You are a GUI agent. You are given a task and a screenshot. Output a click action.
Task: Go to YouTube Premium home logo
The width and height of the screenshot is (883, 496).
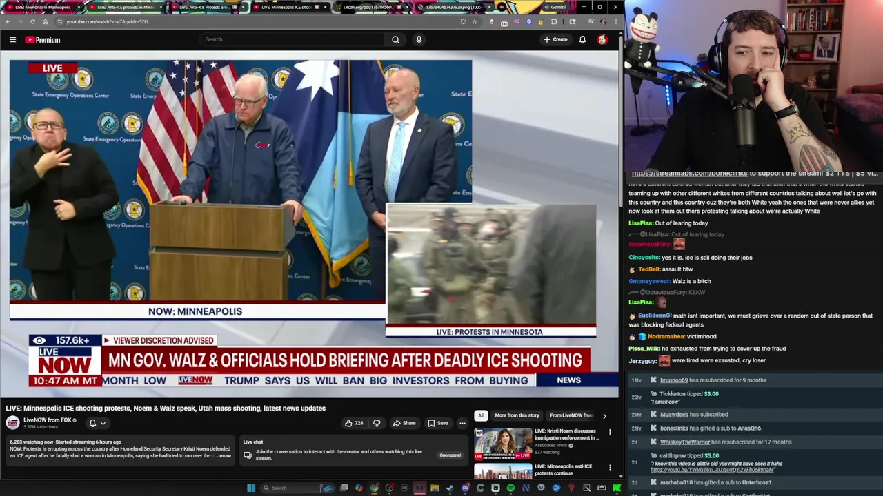[x=43, y=39]
